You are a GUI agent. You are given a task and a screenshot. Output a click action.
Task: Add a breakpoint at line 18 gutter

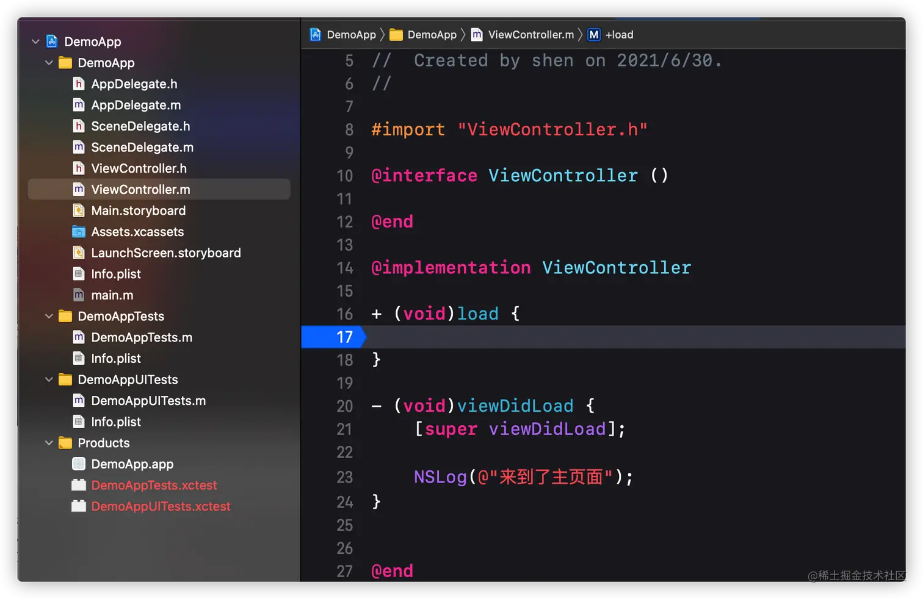[345, 360]
